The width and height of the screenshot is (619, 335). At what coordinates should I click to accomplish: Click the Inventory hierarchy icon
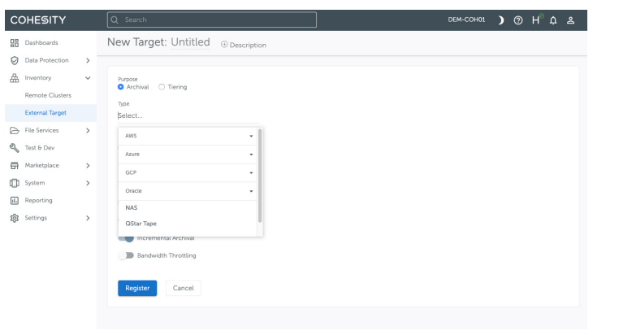[15, 78]
